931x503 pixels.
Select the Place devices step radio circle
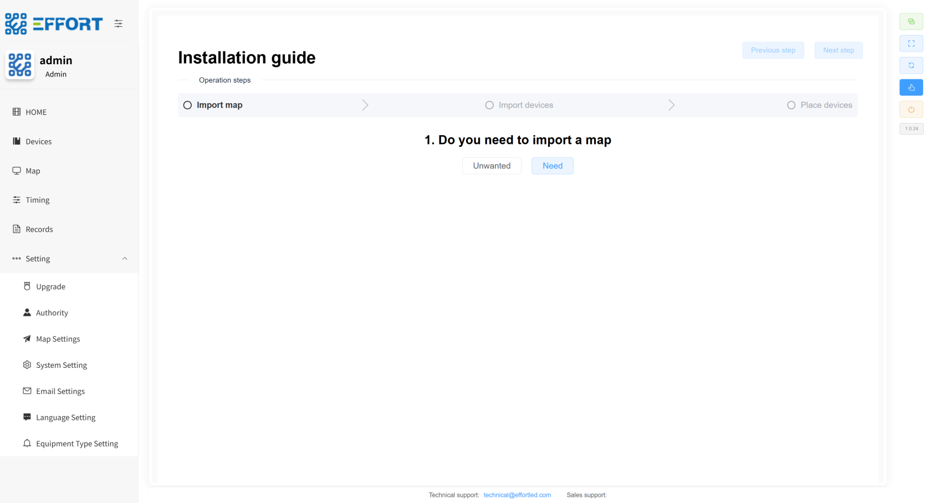tap(791, 105)
